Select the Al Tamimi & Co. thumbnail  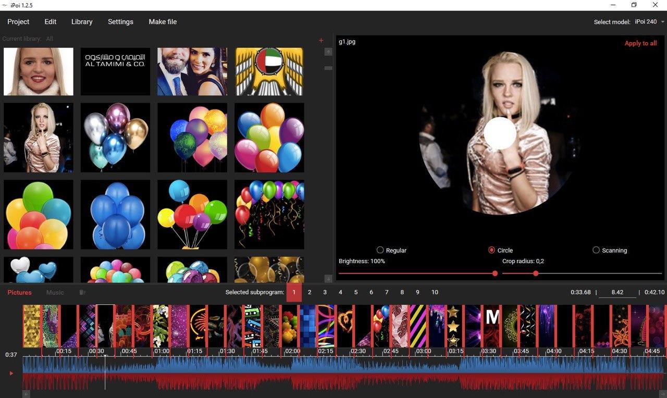[x=115, y=71]
